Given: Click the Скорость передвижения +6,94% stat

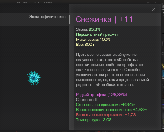Looking at the screenshot, I should click(105, 105).
